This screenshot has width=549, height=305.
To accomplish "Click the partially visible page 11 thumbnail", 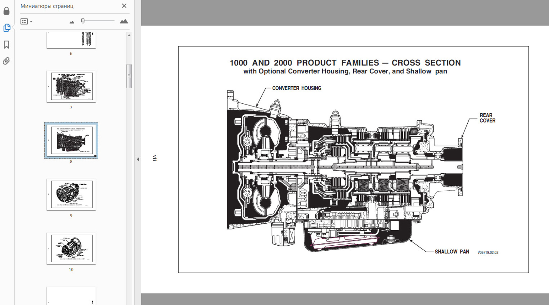I will click(x=71, y=296).
